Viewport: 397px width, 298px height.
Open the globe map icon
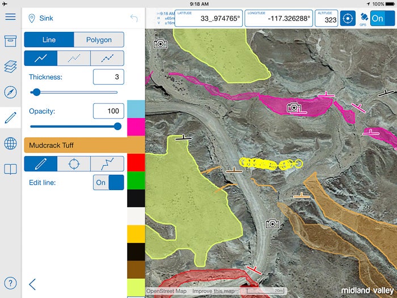pyautogui.click(x=10, y=144)
